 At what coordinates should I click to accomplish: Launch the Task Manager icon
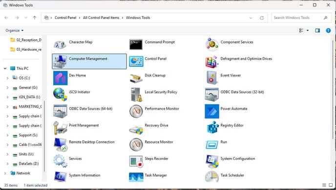(136, 177)
